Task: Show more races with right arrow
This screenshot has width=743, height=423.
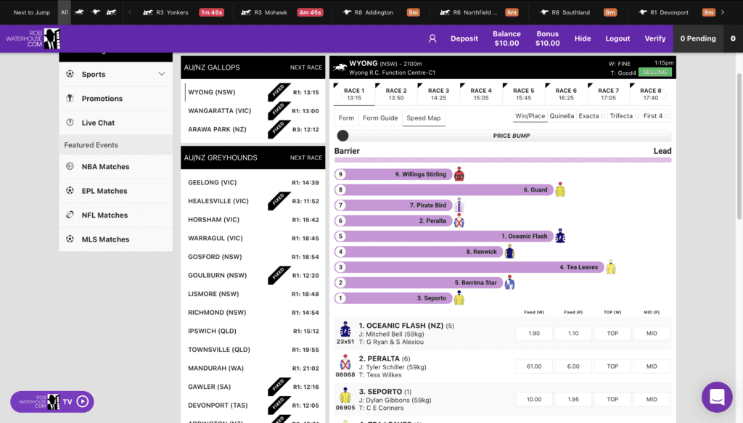Action: tap(723, 12)
